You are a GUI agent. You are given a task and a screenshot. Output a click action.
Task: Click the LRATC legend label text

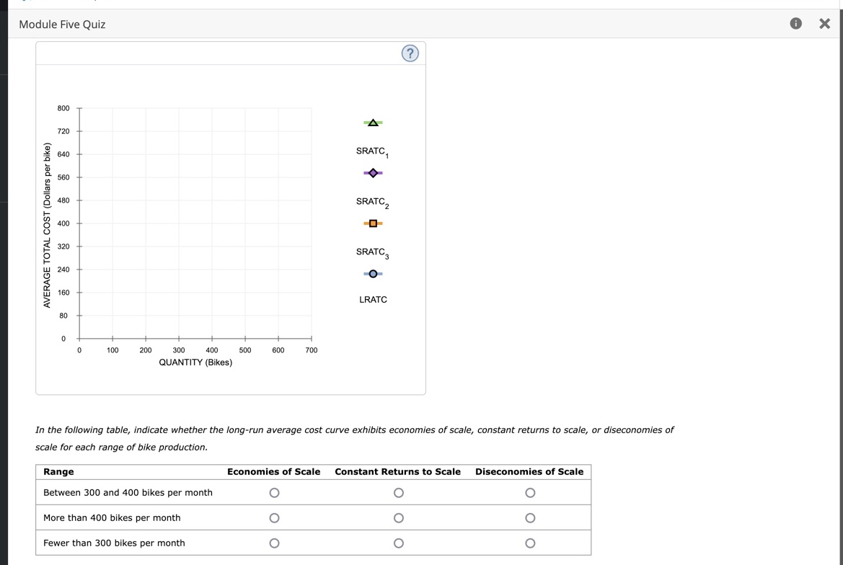pos(372,299)
